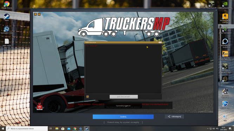Click the blue Zamknij button

click(x=123, y=117)
